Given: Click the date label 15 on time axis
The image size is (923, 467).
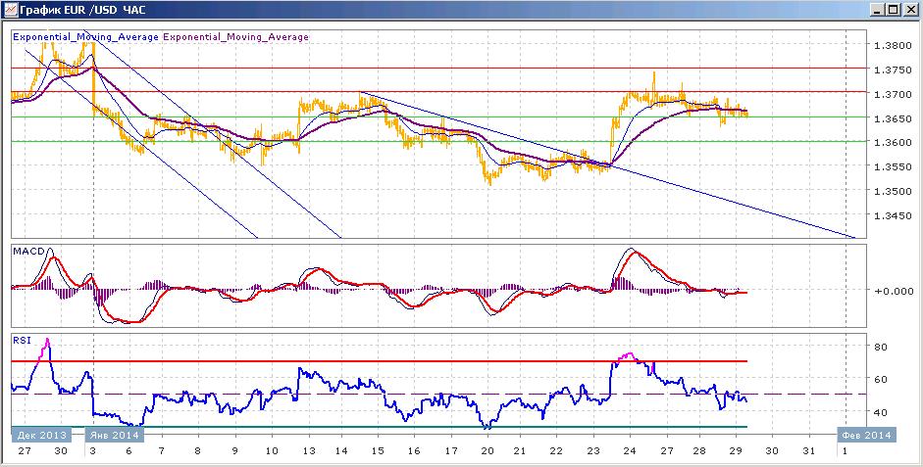Looking at the screenshot, I should (x=378, y=450).
